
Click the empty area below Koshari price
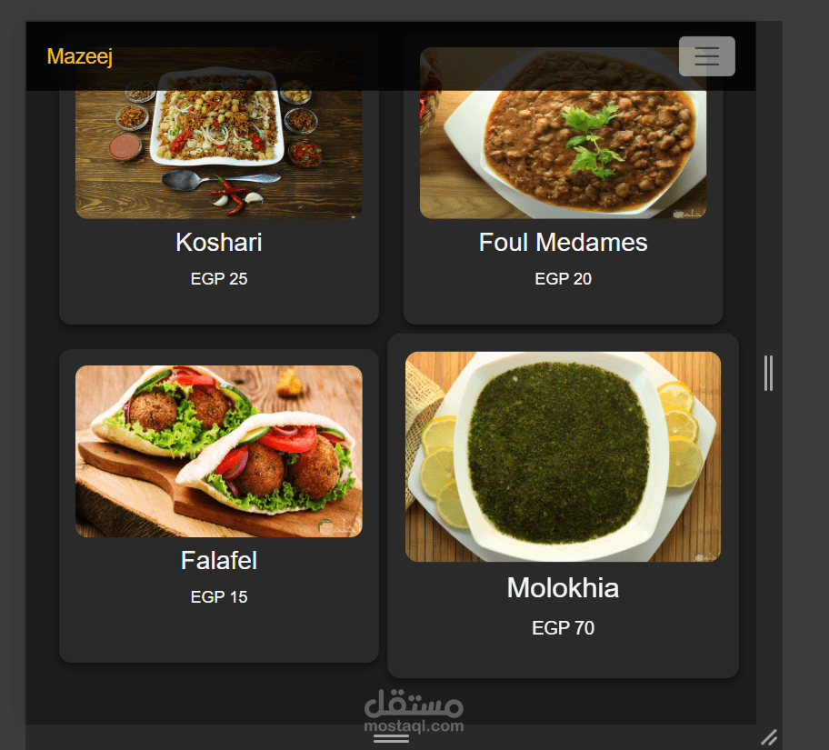[x=219, y=305]
